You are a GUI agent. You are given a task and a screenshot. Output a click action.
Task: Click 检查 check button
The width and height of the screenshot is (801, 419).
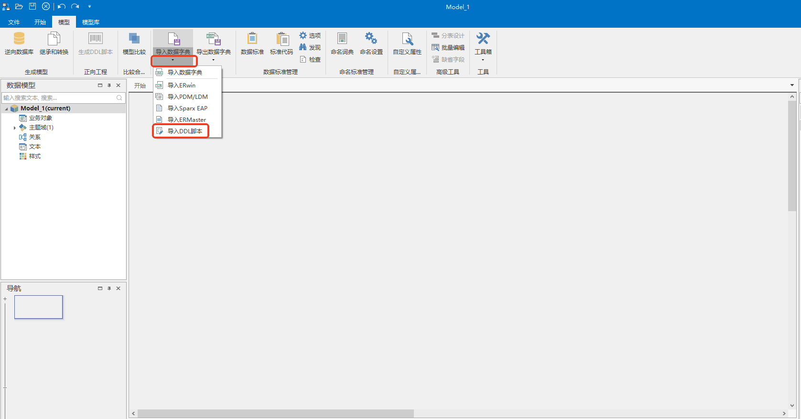tap(310, 59)
